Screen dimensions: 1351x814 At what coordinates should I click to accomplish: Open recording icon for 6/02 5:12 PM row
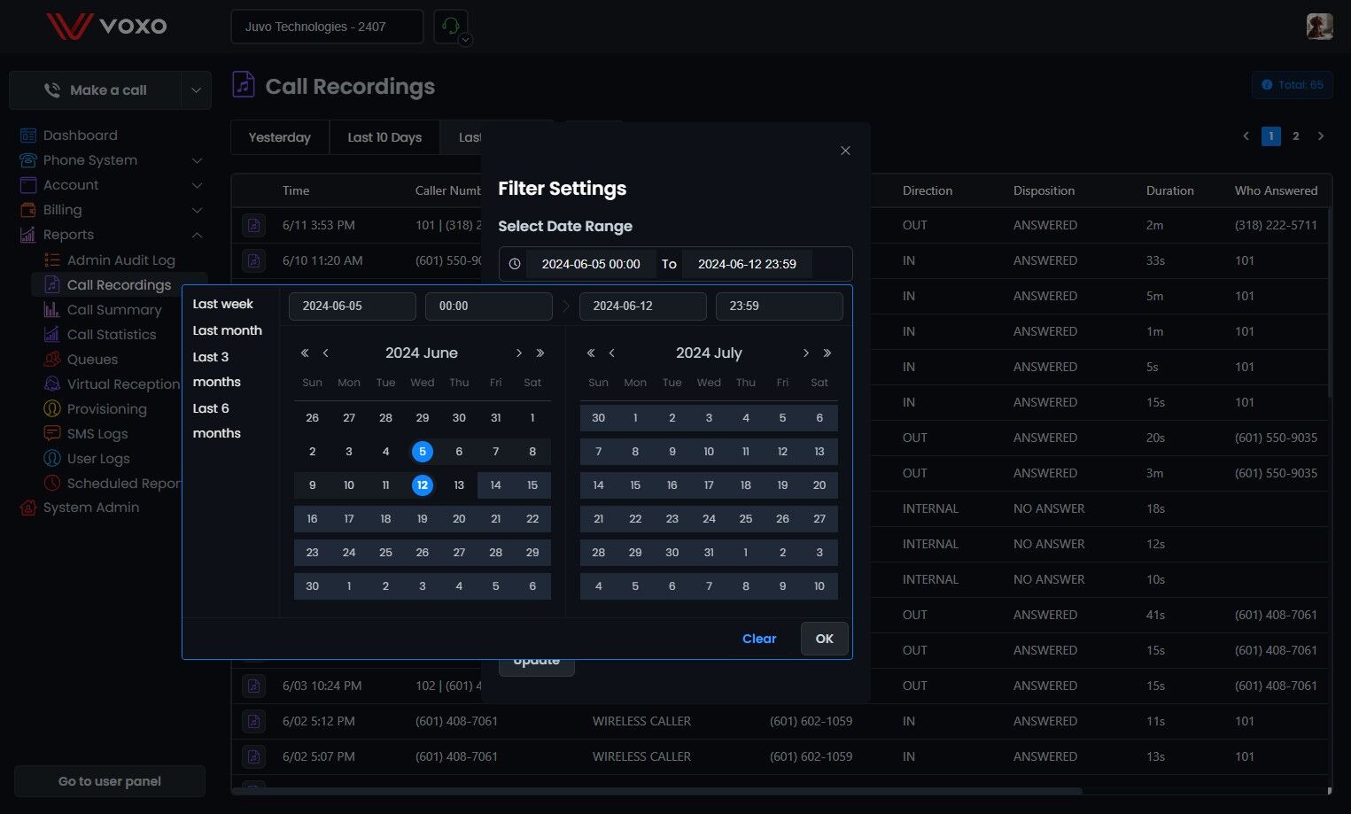253,721
